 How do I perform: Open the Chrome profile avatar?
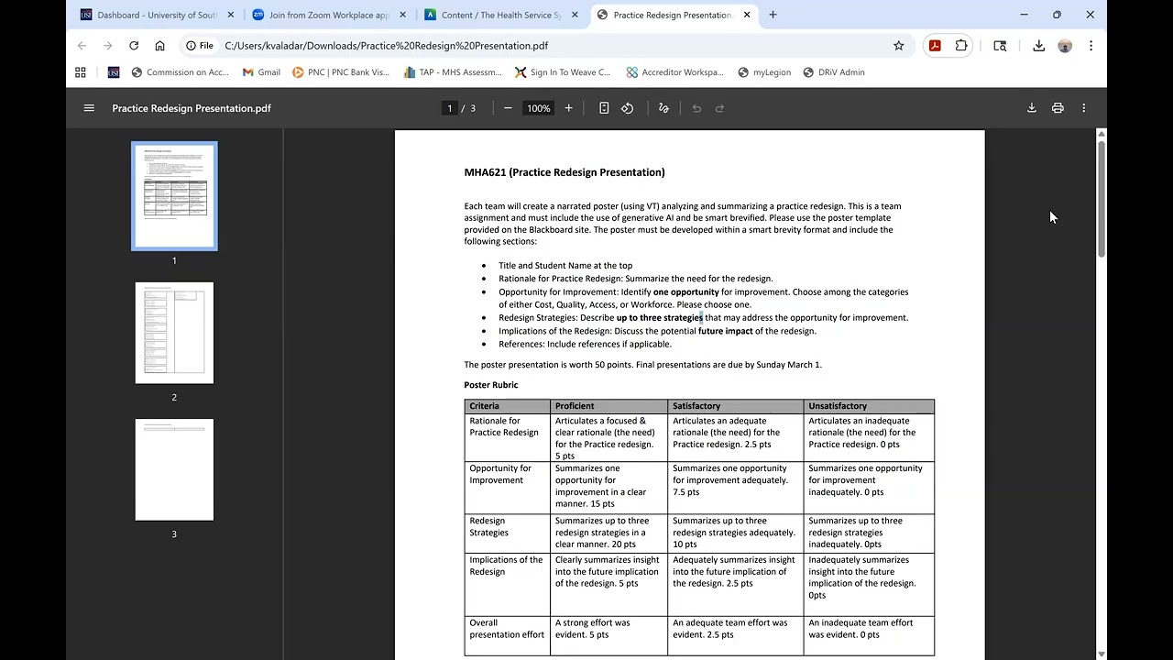coord(1065,46)
